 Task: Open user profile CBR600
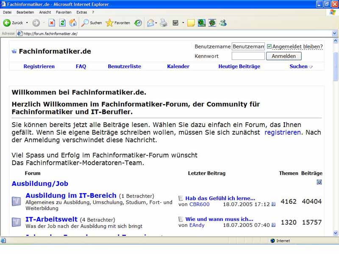[199, 204]
